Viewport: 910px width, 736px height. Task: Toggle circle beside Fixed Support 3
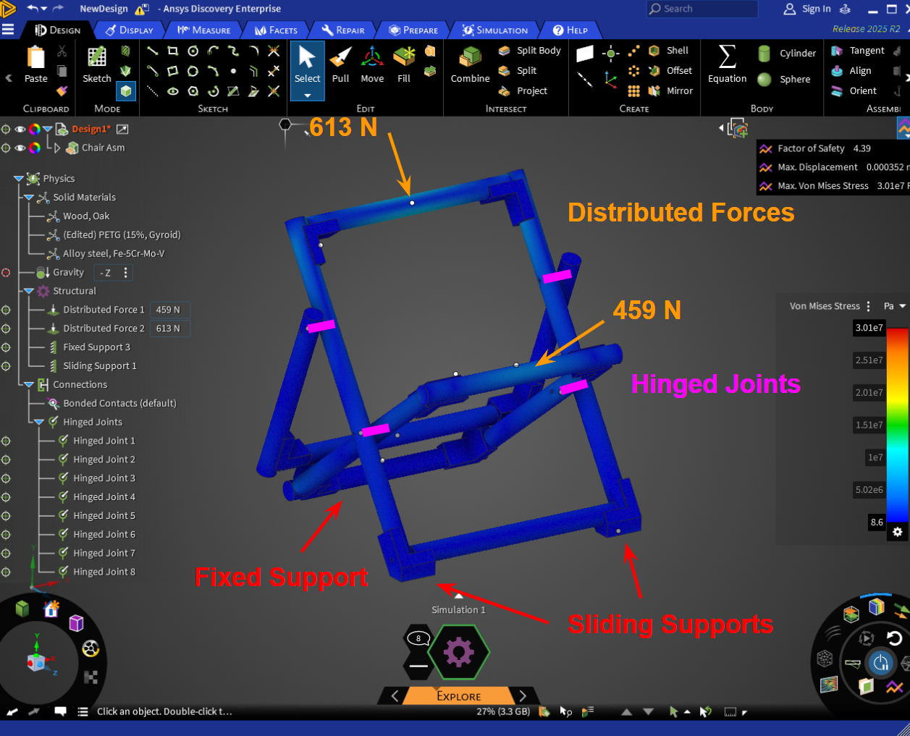[6, 347]
